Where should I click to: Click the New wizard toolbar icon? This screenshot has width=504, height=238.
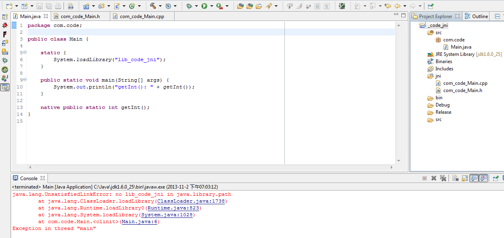point(9,6)
